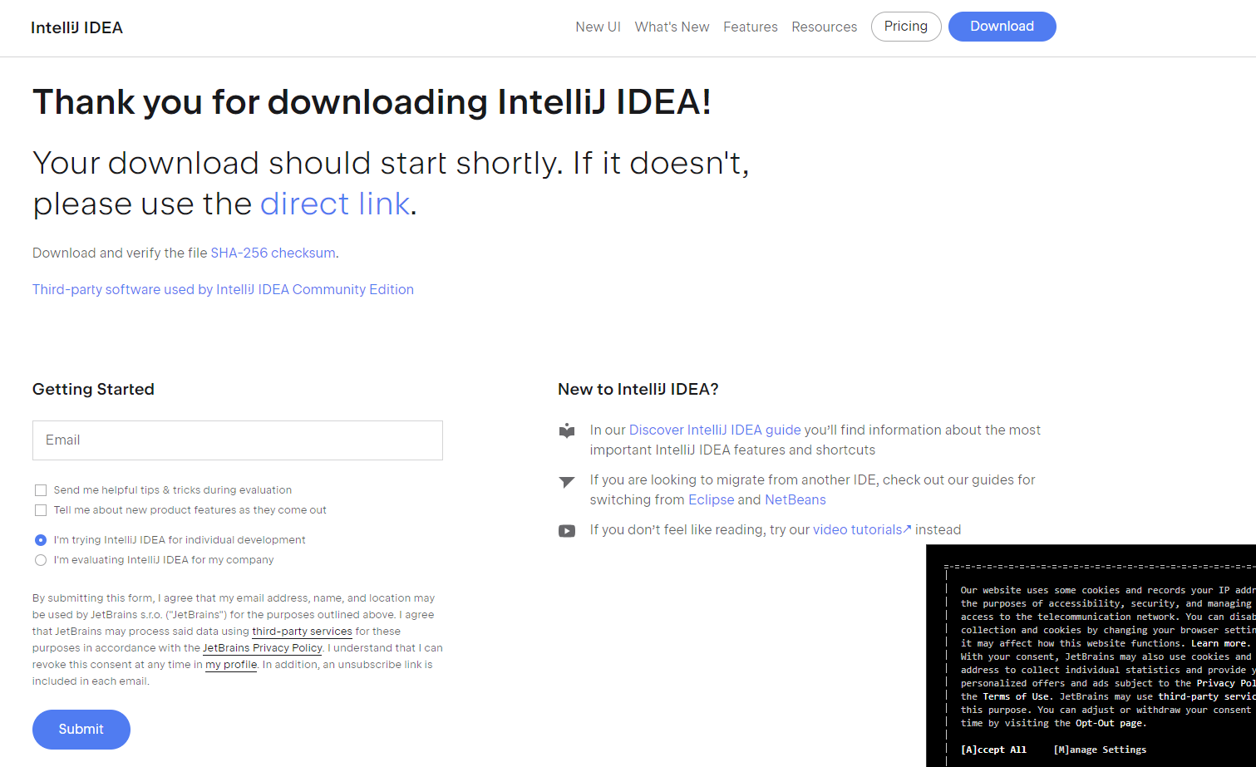Open Terms of Use in cookie notice
The image size is (1256, 767).
[1016, 696]
